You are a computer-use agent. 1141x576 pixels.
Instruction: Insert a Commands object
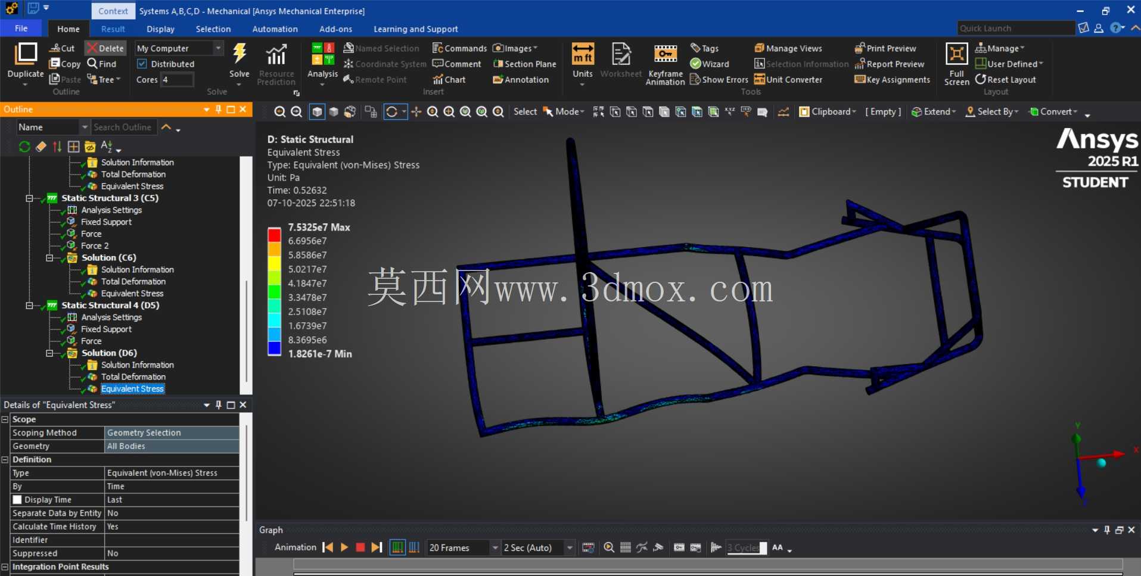(459, 48)
